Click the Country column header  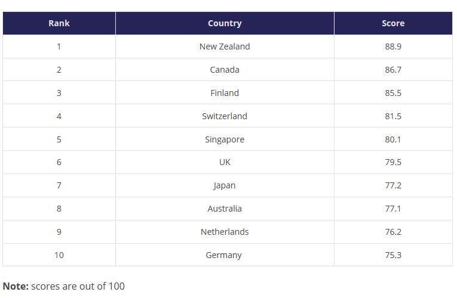225,23
